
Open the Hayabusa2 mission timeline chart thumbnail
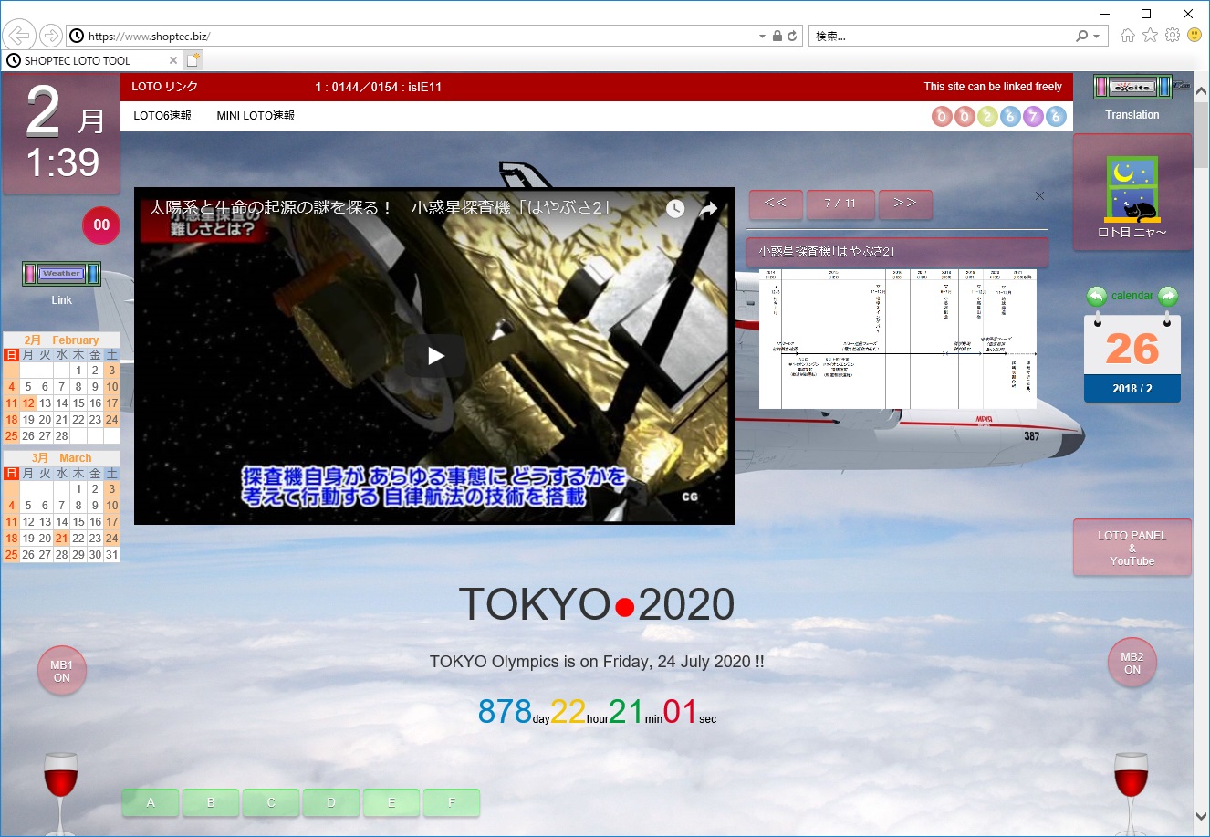click(x=897, y=339)
